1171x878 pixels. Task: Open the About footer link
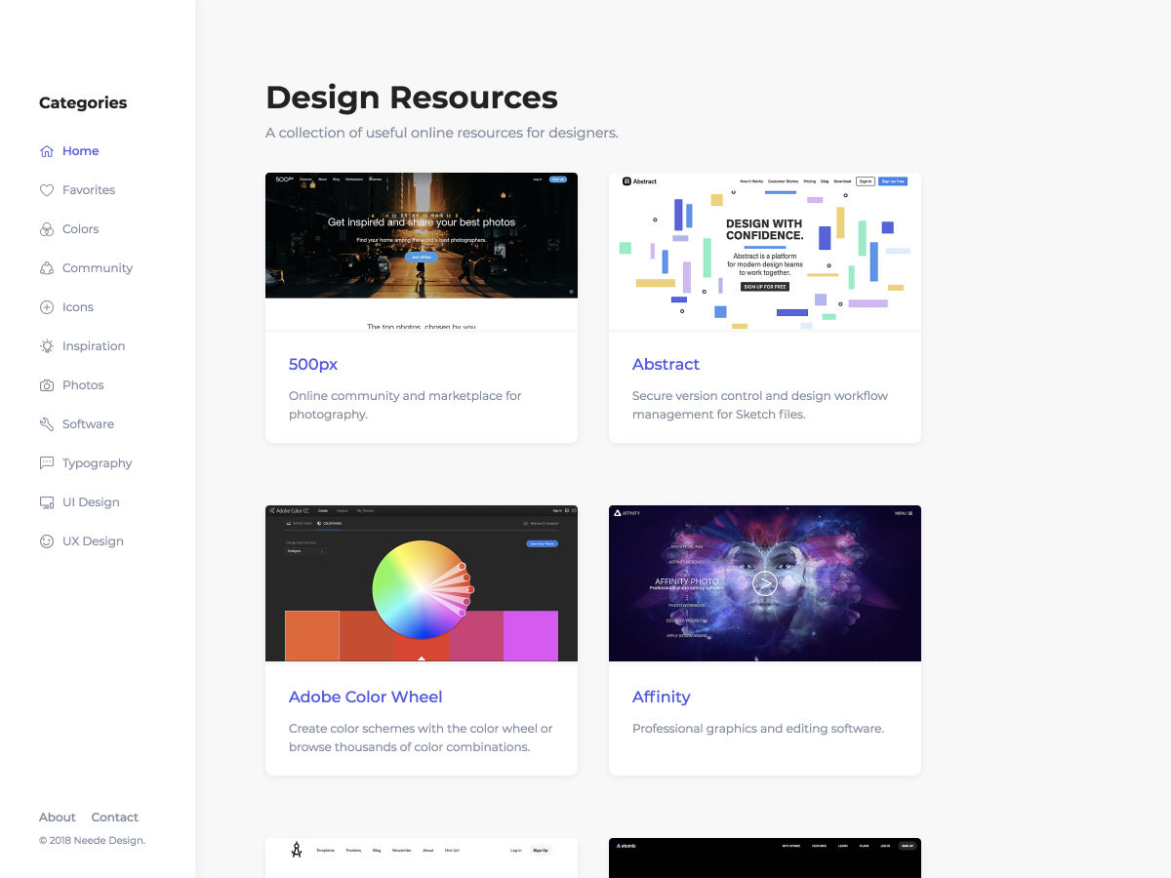pyautogui.click(x=57, y=818)
